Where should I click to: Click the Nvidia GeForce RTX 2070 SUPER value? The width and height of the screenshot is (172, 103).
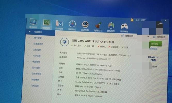pos(97,83)
